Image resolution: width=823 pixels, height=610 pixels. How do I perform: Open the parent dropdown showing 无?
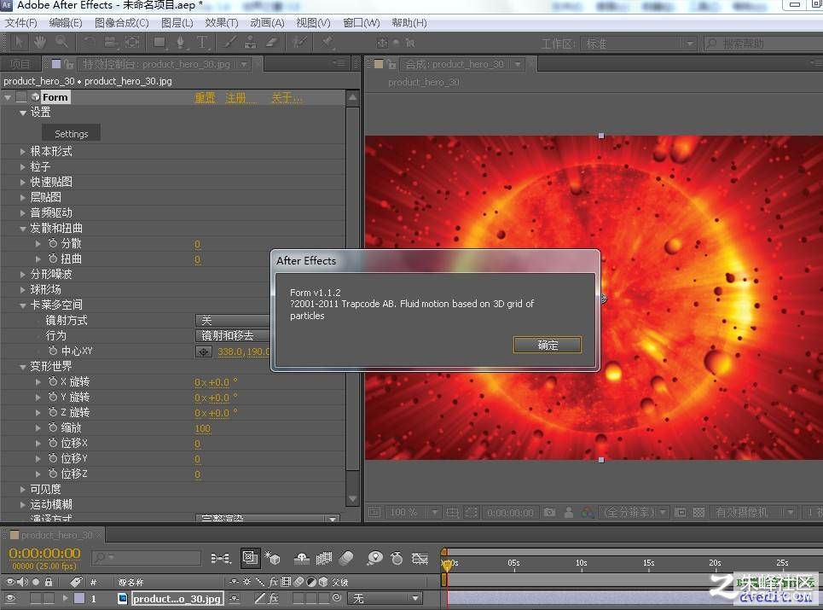click(385, 598)
